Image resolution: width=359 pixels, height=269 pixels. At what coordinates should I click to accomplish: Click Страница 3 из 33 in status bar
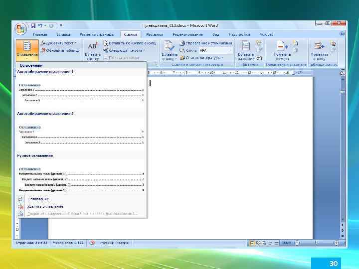31,243
